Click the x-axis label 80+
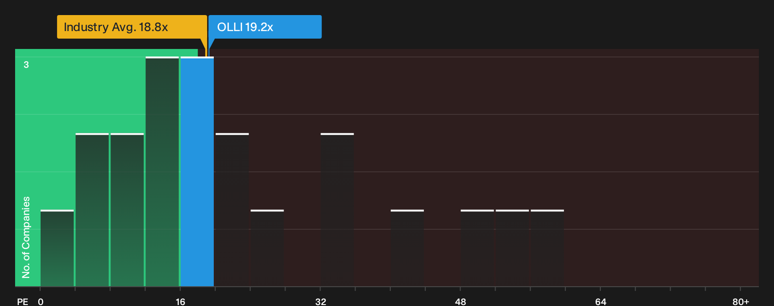 740,301
